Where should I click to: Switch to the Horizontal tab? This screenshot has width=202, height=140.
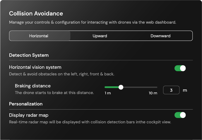pos(39,36)
